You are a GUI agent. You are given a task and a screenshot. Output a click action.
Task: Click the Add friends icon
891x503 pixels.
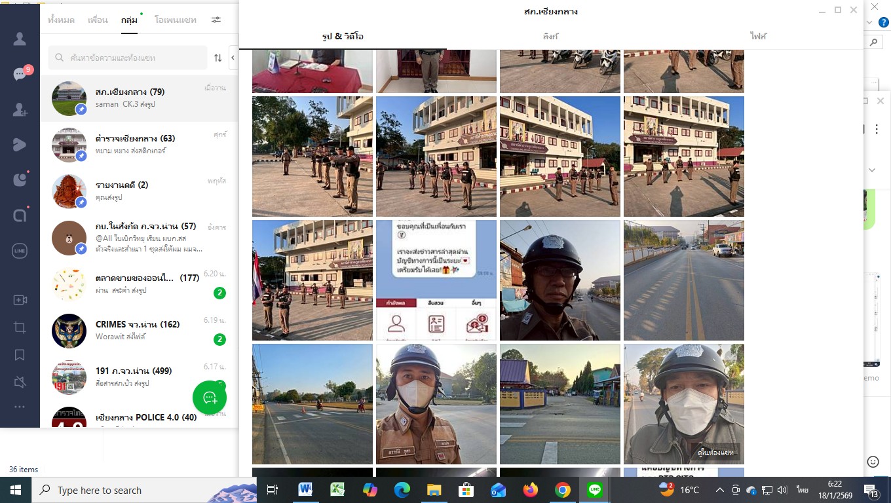[20, 109]
